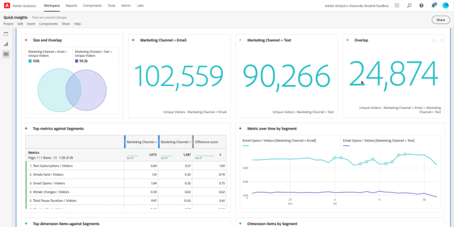Open the apps grid switcher icon

pyautogui.click(x=397, y=5)
